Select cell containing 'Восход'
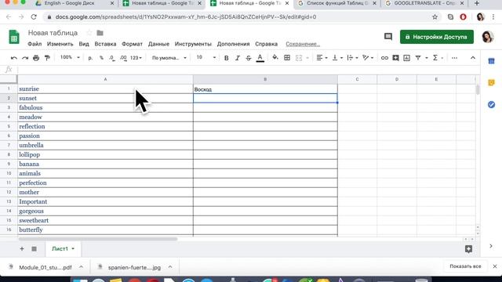 click(265, 89)
